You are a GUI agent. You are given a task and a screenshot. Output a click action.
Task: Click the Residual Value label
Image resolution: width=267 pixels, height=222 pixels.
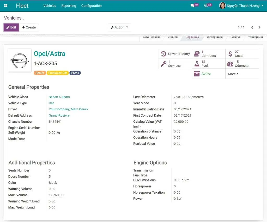[x=144, y=144]
